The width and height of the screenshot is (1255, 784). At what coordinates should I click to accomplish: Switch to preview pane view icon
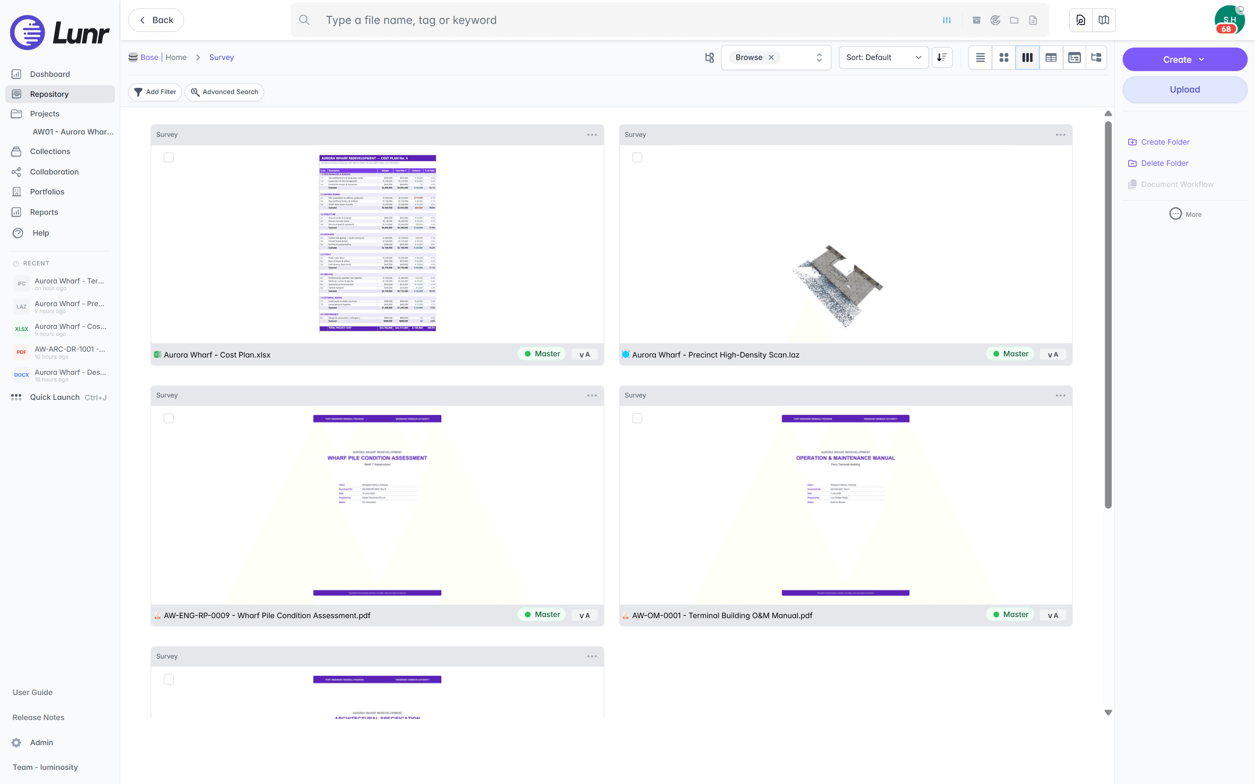pyautogui.click(x=1075, y=58)
